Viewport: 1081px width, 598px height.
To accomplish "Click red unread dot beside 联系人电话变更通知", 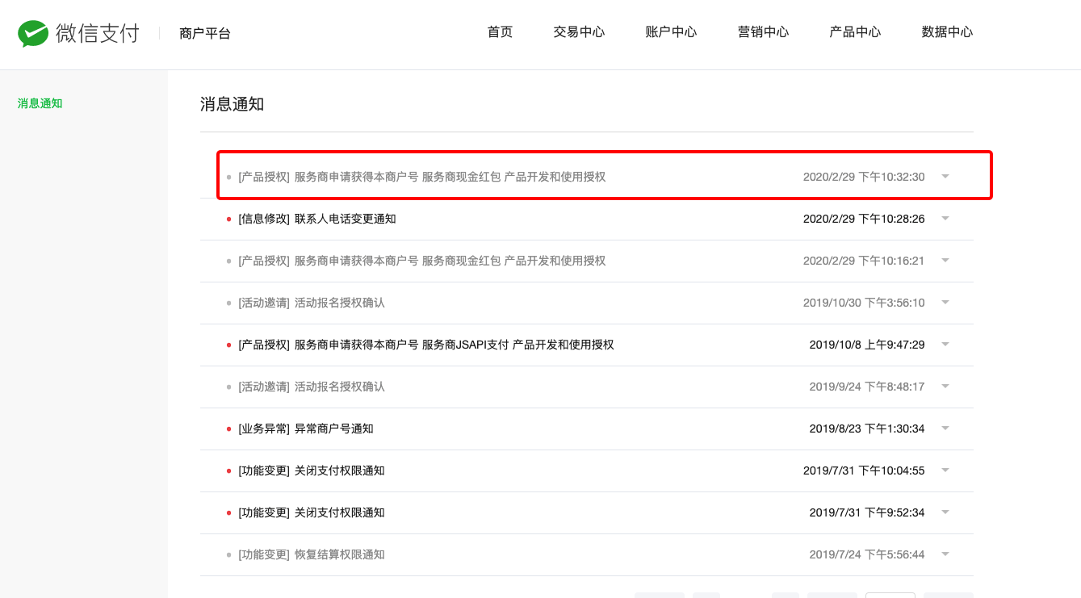I will 228,219.
